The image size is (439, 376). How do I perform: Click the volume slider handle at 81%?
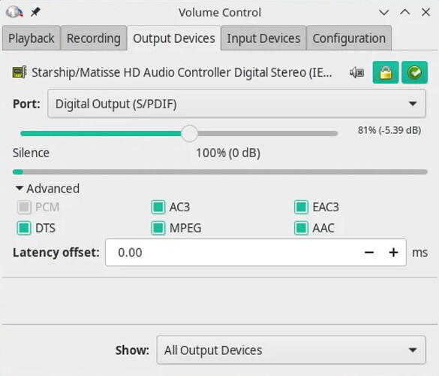click(x=190, y=134)
